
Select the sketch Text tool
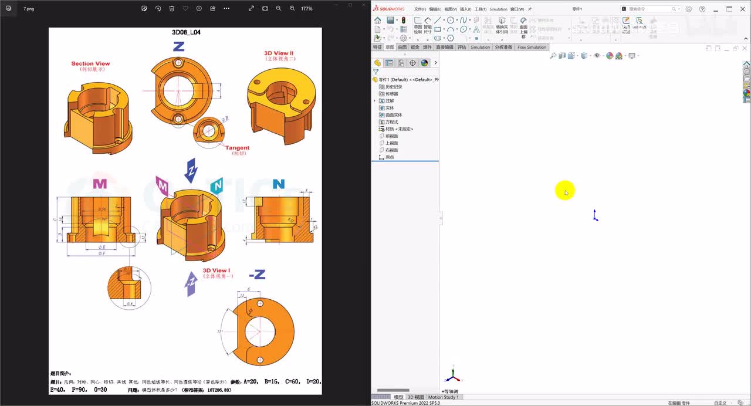pos(476,29)
